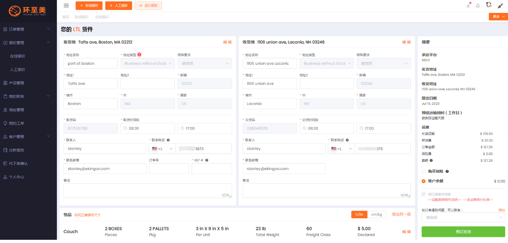Click the help icon next to REF #
Screen dimensions: 508x243
[207, 160]
